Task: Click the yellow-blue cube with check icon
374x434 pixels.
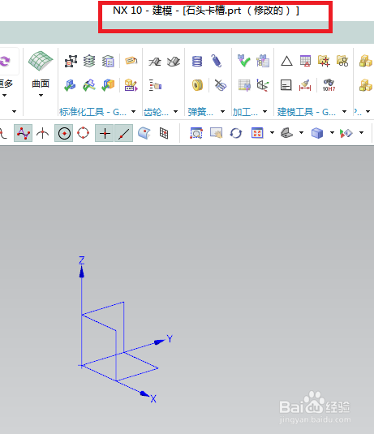Action: tap(108, 85)
